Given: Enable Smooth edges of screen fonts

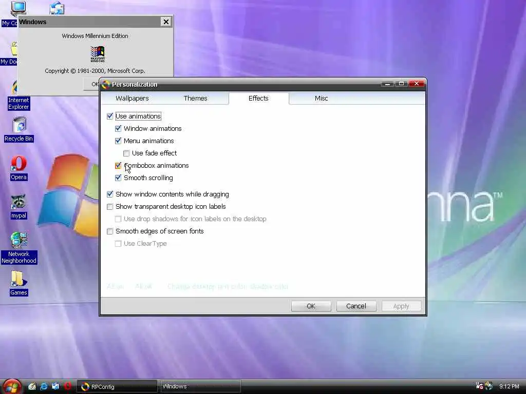Looking at the screenshot, I should [110, 231].
